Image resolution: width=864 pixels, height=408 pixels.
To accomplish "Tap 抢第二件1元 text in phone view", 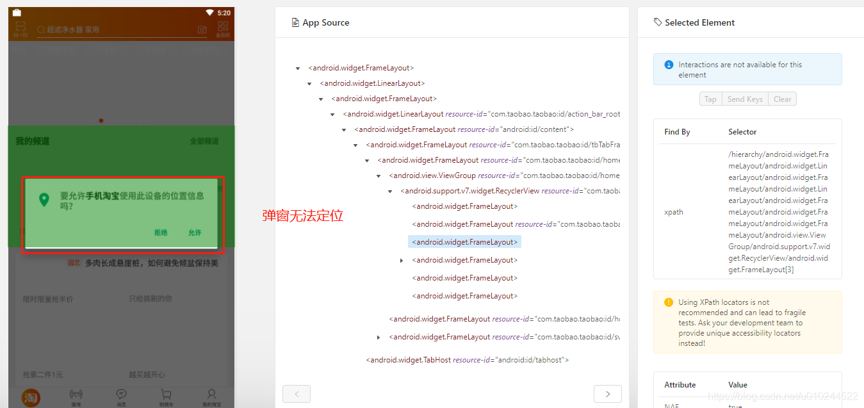I will tap(43, 375).
